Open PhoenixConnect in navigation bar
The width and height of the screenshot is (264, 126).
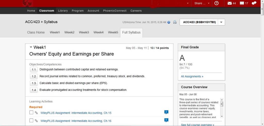tap(115, 11)
